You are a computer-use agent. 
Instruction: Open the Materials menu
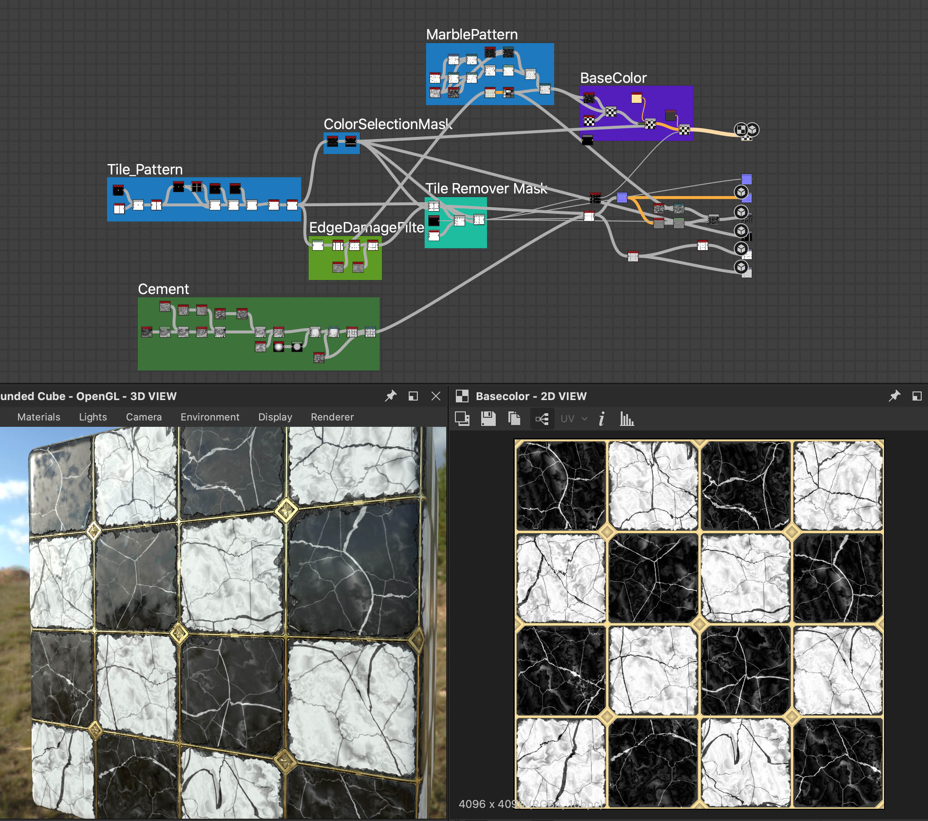(x=39, y=417)
